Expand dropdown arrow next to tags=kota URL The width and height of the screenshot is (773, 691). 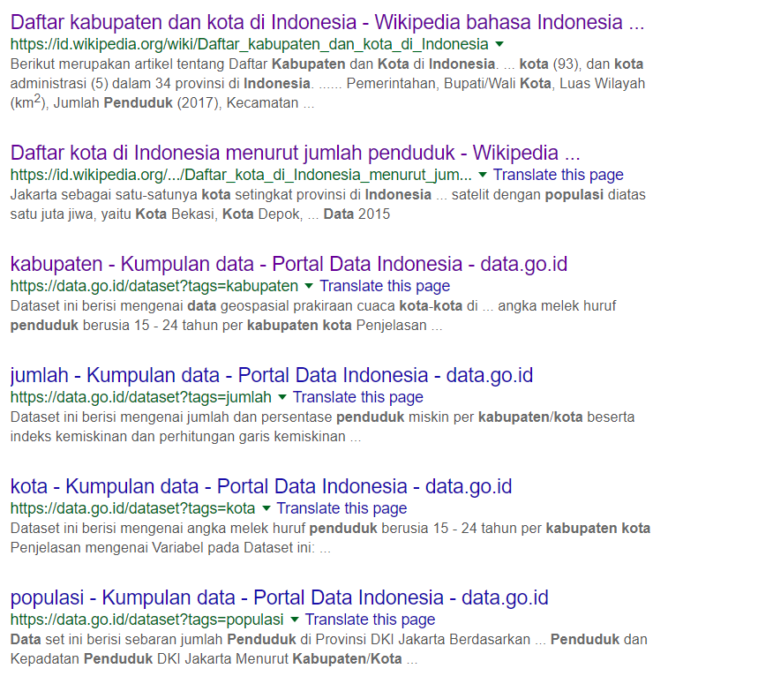[266, 508]
